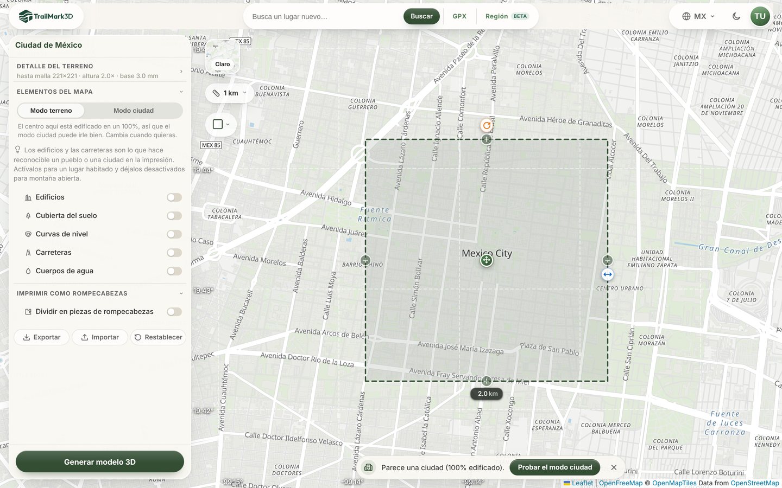Click the top edge handle of the selection
Image resolution: width=782 pixels, height=488 pixels.
pyautogui.click(x=487, y=139)
